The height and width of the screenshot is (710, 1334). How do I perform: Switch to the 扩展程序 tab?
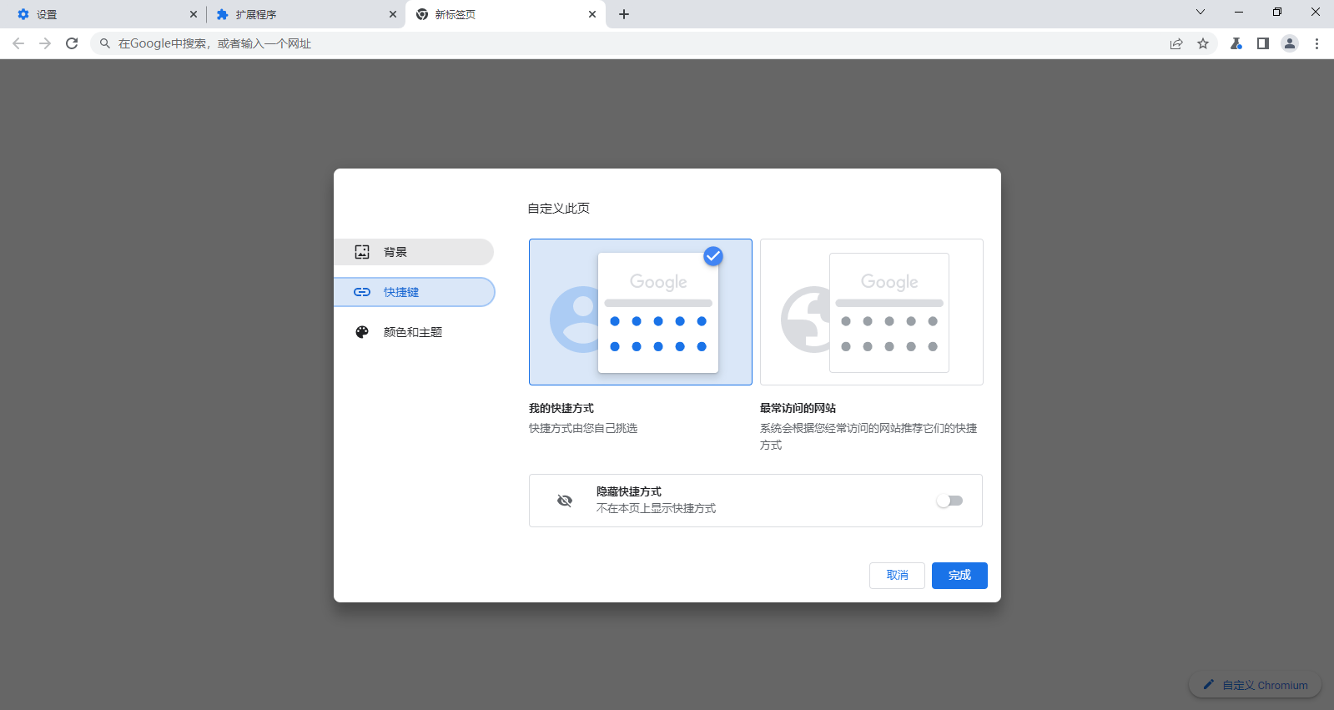(x=299, y=14)
